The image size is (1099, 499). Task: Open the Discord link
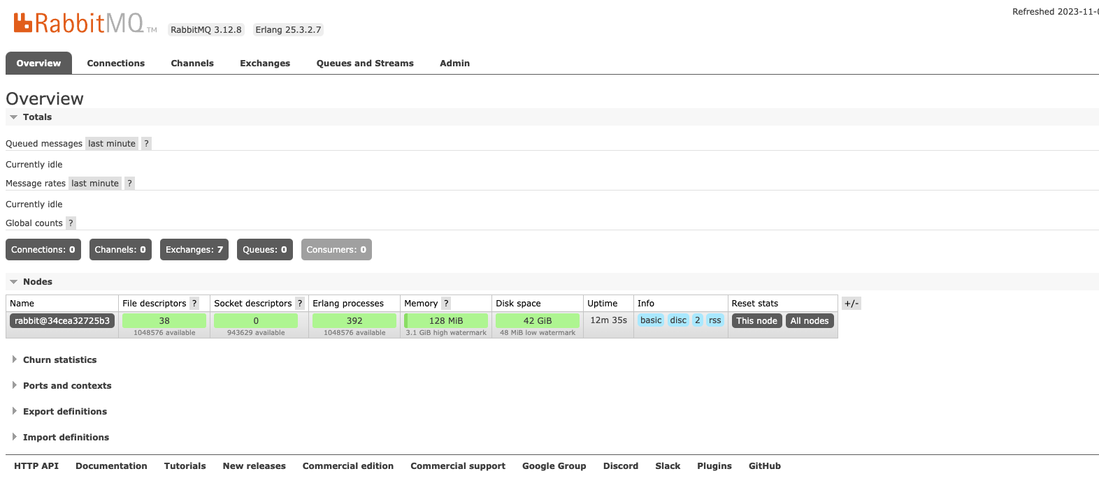coord(621,466)
